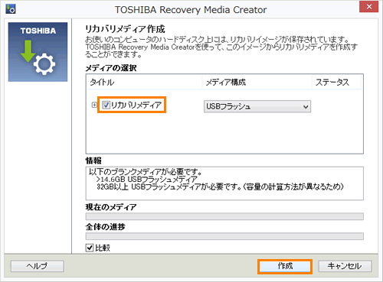The image size is (383, 282).
Task: Click inside the 情報 information text box
Action: 224,183
